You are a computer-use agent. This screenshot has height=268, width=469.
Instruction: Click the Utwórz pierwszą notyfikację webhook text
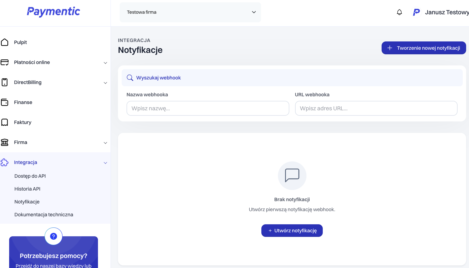click(x=292, y=209)
